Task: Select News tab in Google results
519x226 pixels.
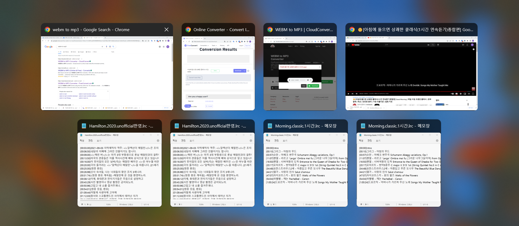Action: [x=88, y=52]
